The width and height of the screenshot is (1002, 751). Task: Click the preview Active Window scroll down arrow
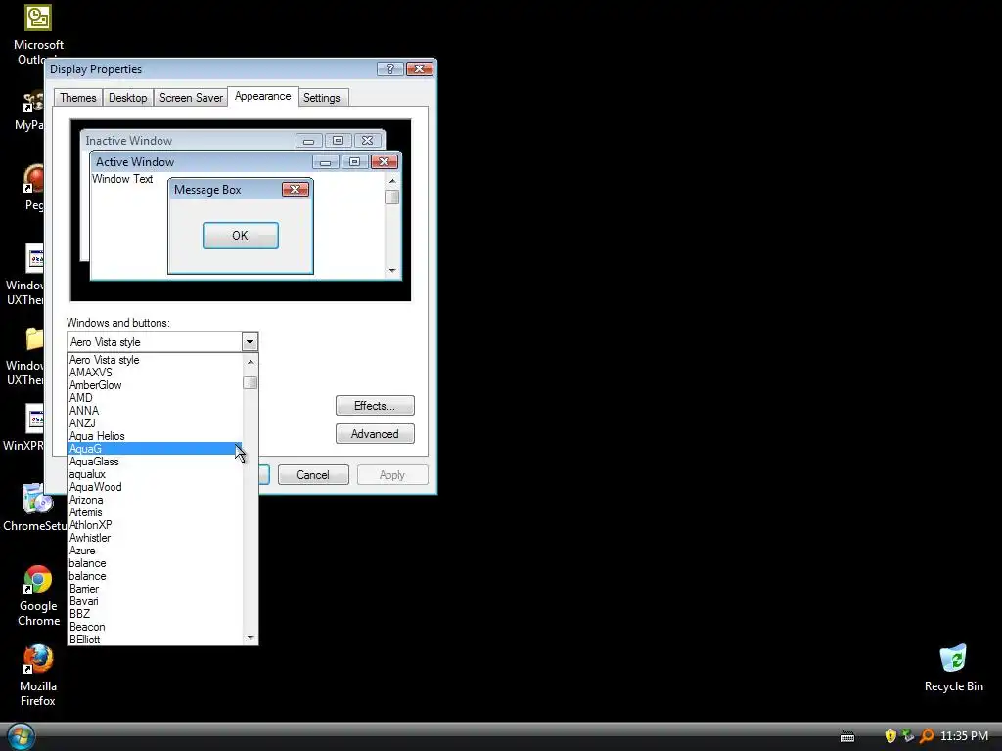coord(392,271)
